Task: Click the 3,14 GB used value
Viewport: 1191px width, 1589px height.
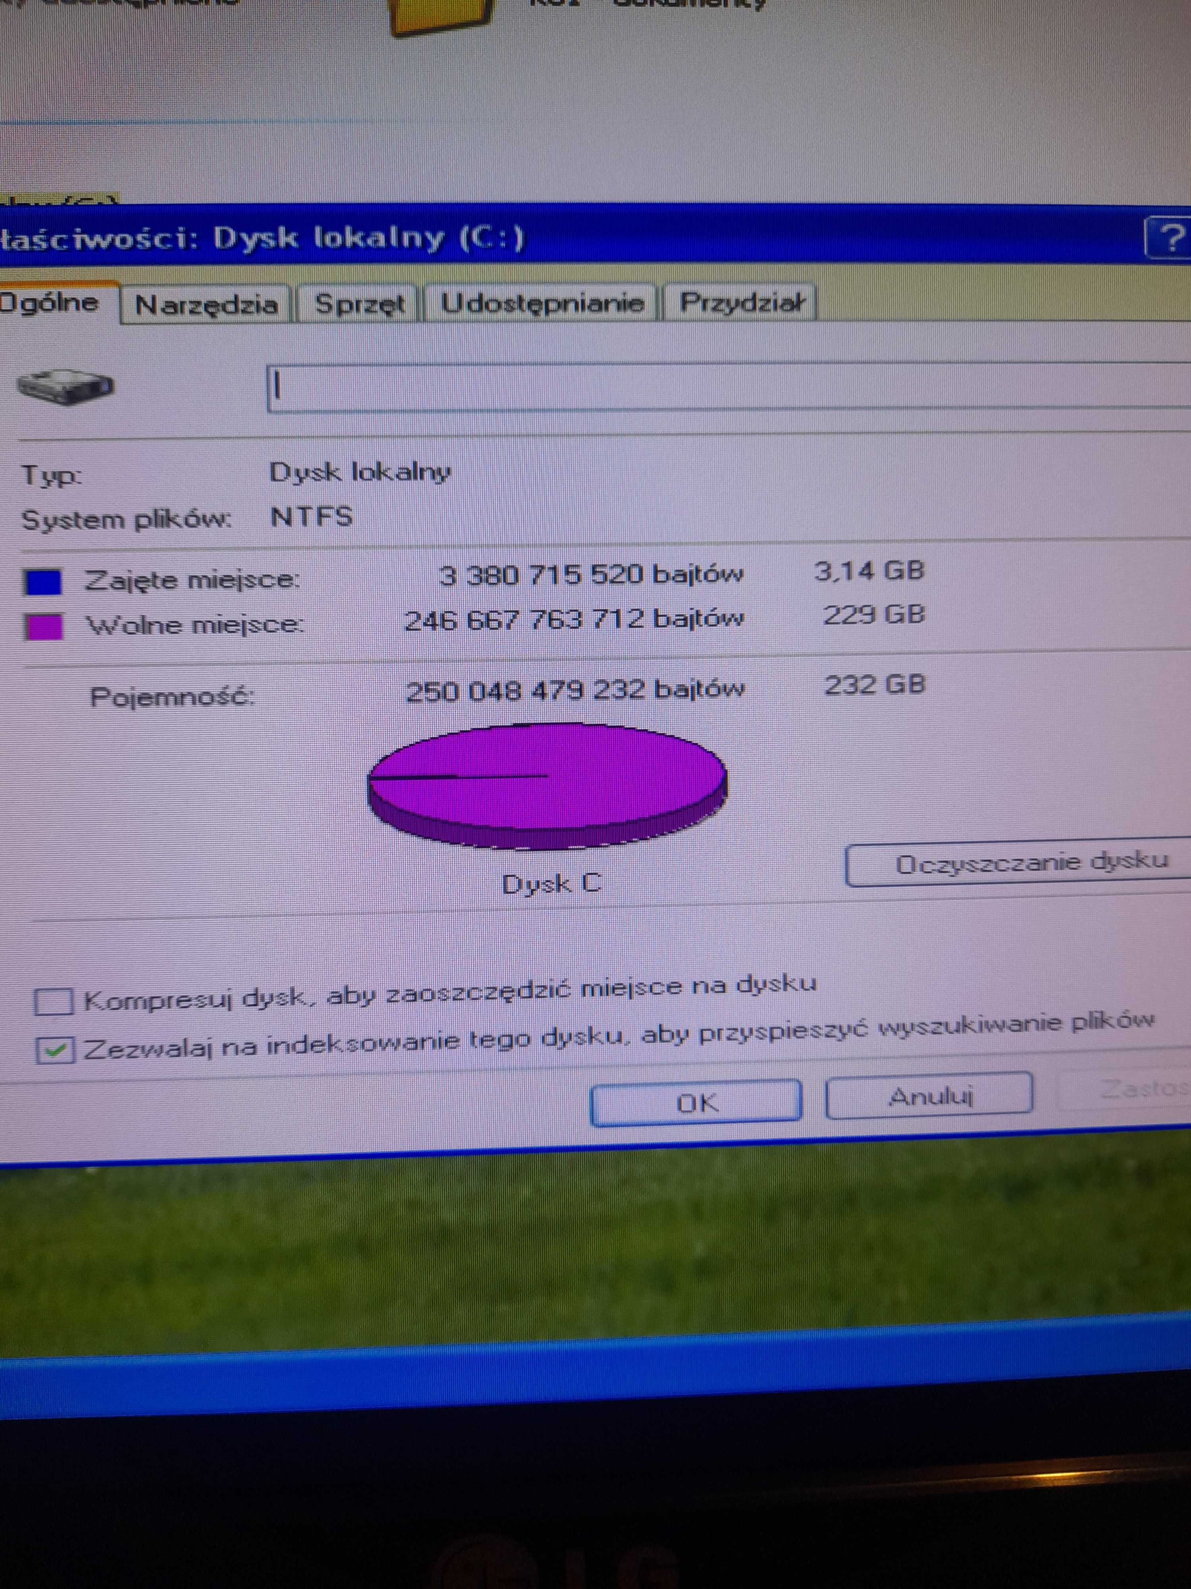Action: tap(869, 571)
